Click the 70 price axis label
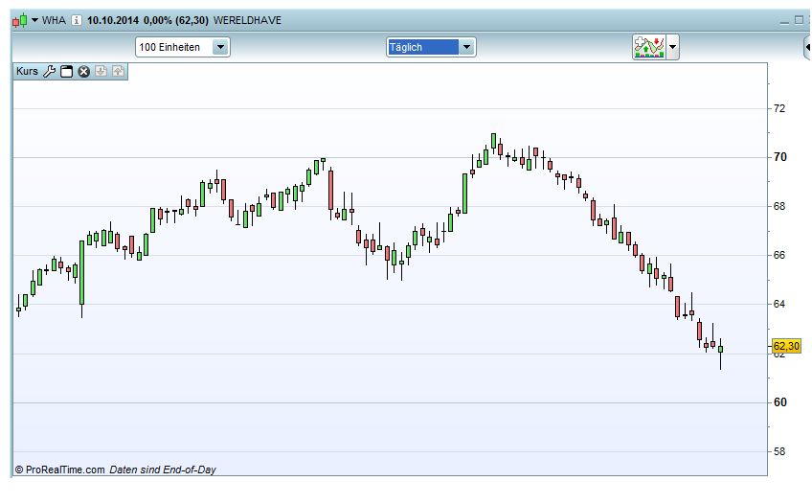Viewport: 812px width, 504px height. tap(779, 157)
